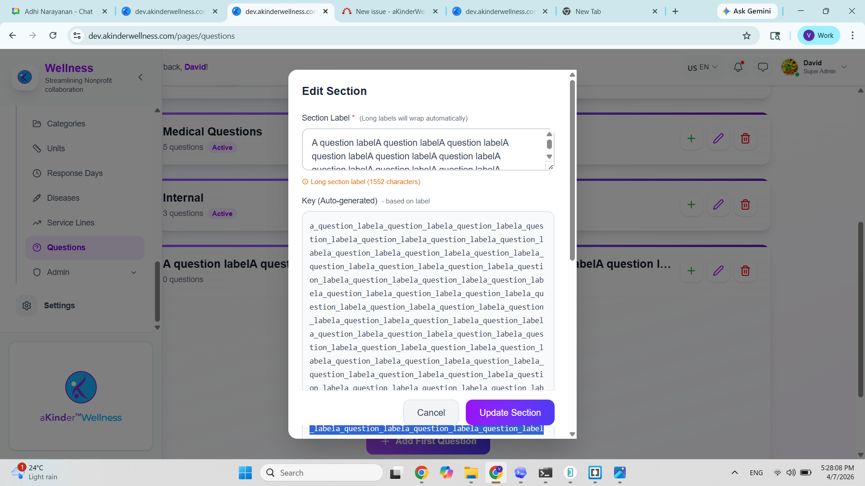Image resolution: width=865 pixels, height=486 pixels.
Task: Click the trash icon in the Internal row
Action: [745, 205]
